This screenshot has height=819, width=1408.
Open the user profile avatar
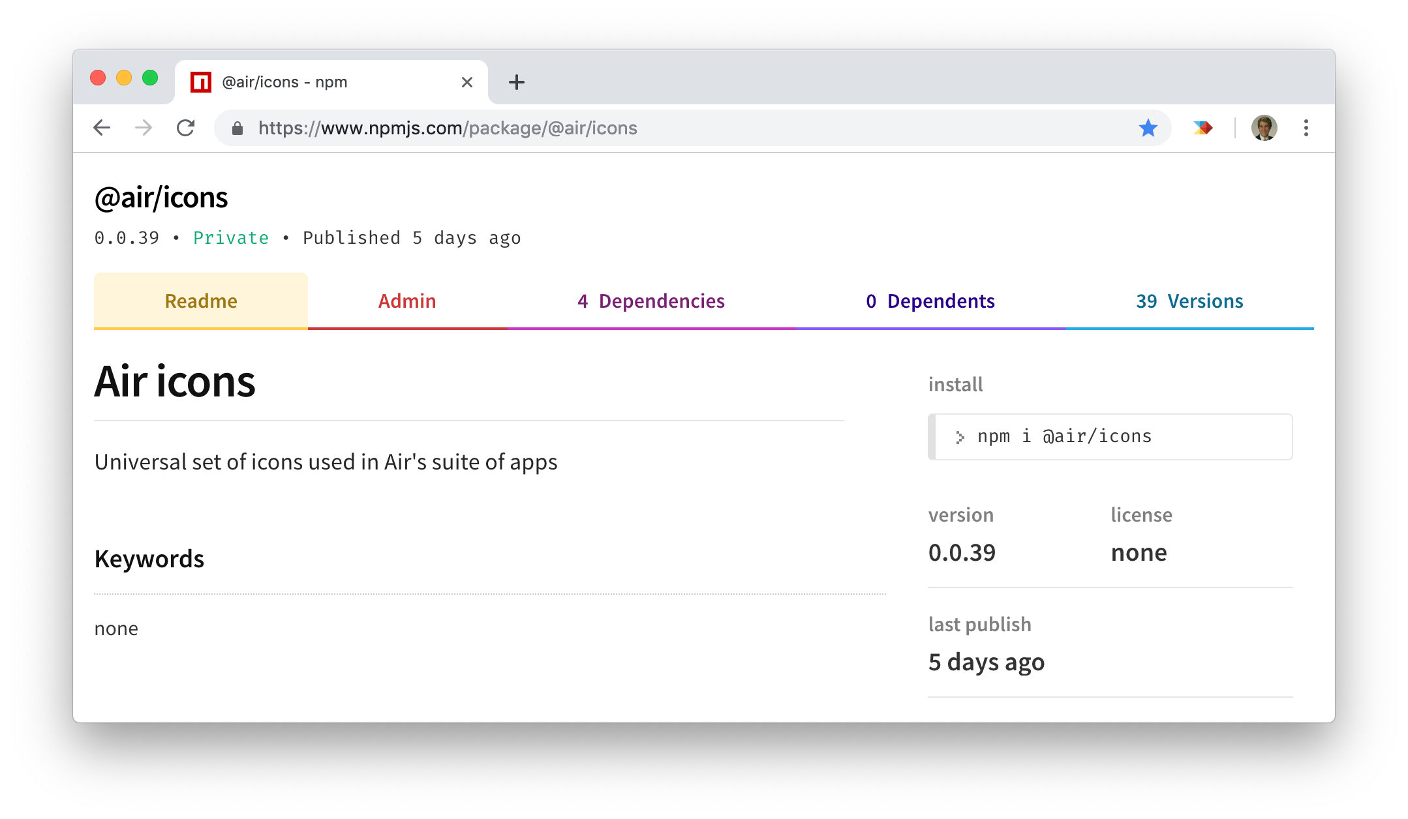(1264, 128)
